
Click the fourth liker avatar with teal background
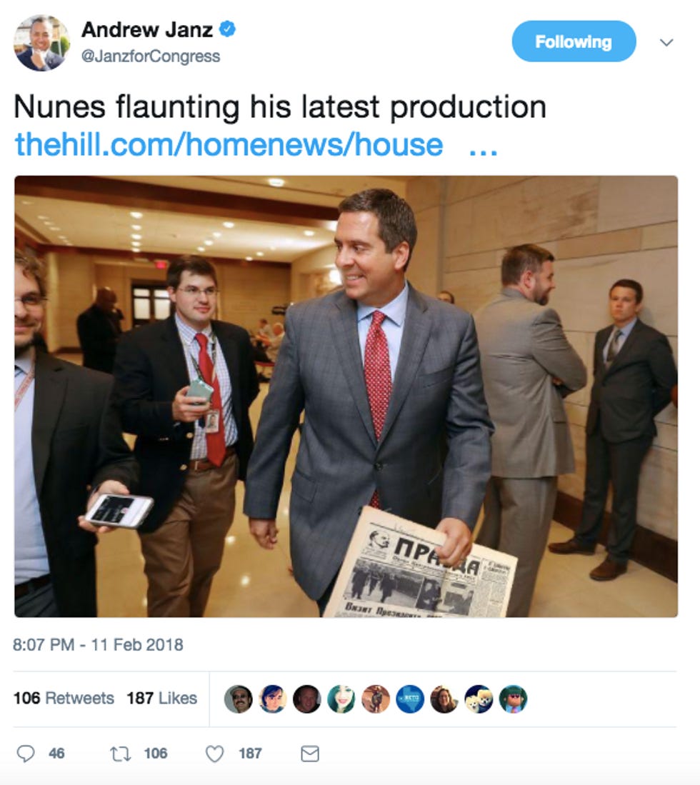(341, 699)
